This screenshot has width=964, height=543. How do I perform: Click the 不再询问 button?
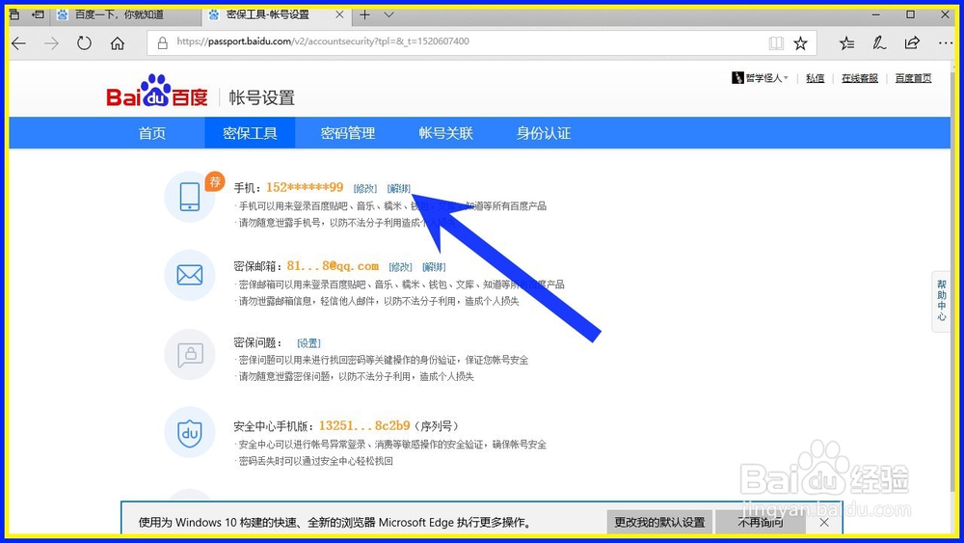point(761,522)
